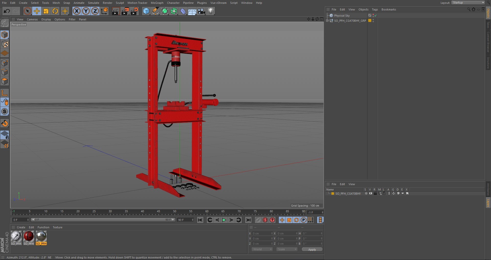This screenshot has width=491, height=260.
Task: Toggle Physical Sky enabled checkmark
Action: click(x=376, y=16)
